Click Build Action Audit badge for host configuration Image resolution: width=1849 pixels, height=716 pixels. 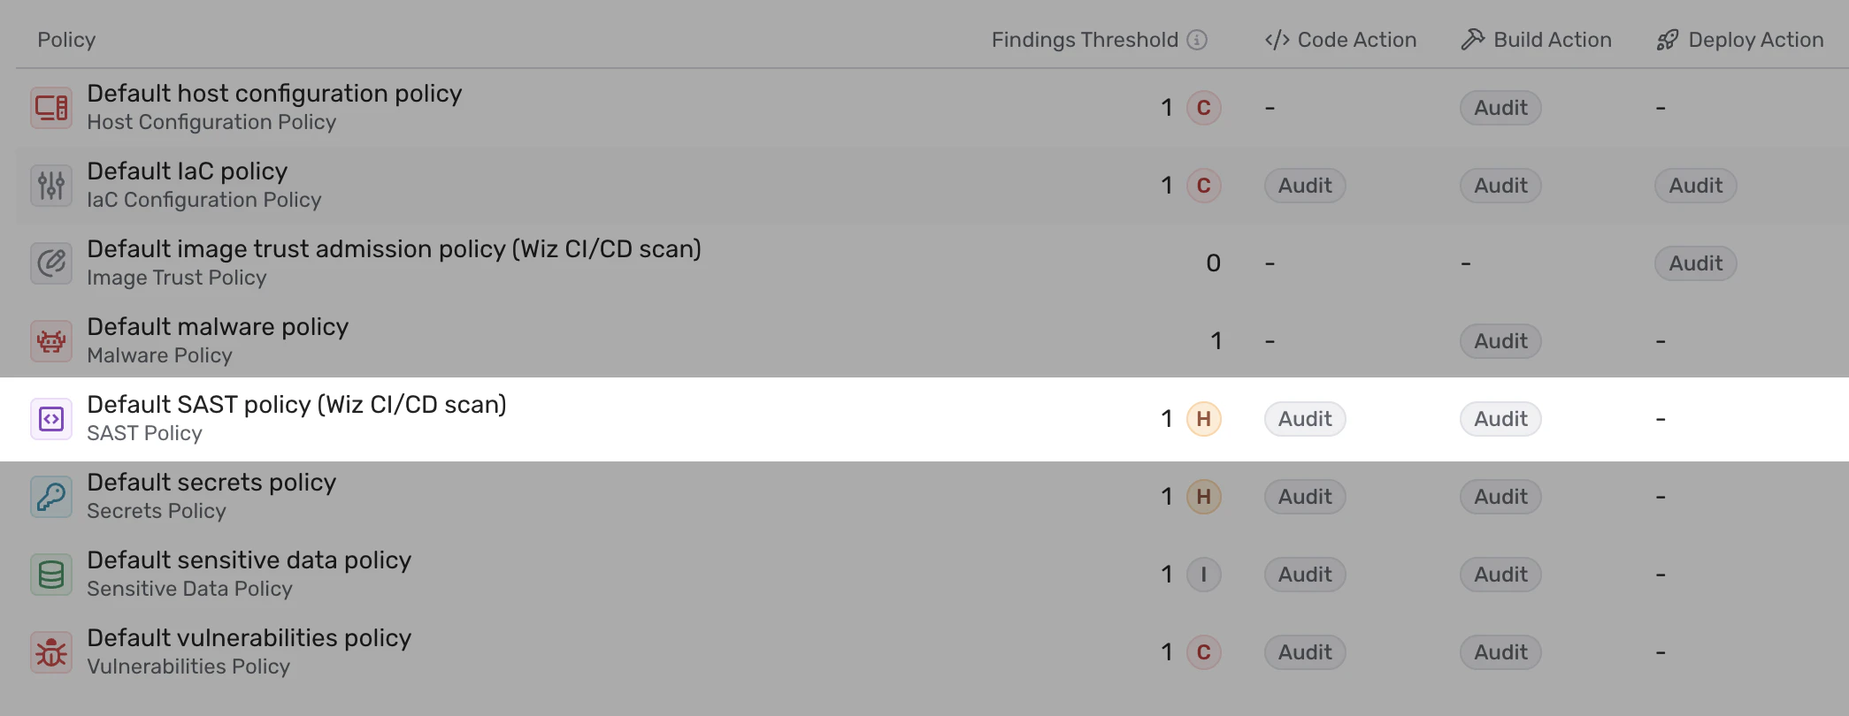coord(1500,108)
